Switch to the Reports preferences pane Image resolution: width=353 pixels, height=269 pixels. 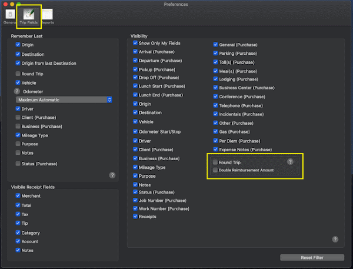click(48, 15)
